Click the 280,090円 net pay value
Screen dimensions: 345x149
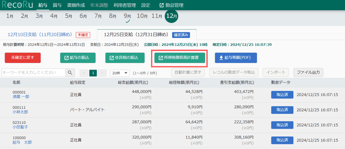pos(244,107)
